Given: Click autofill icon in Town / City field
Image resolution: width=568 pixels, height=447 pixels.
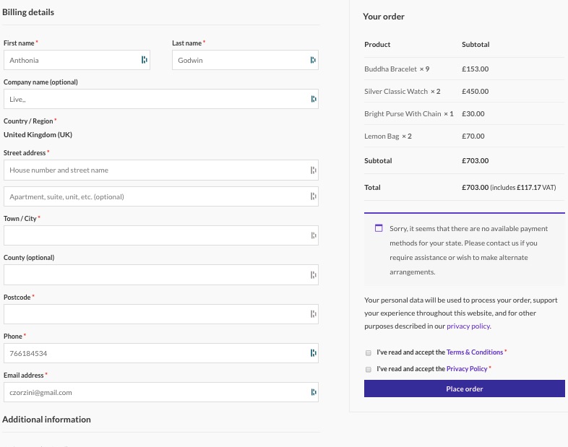Looking at the screenshot, I should pos(313,235).
